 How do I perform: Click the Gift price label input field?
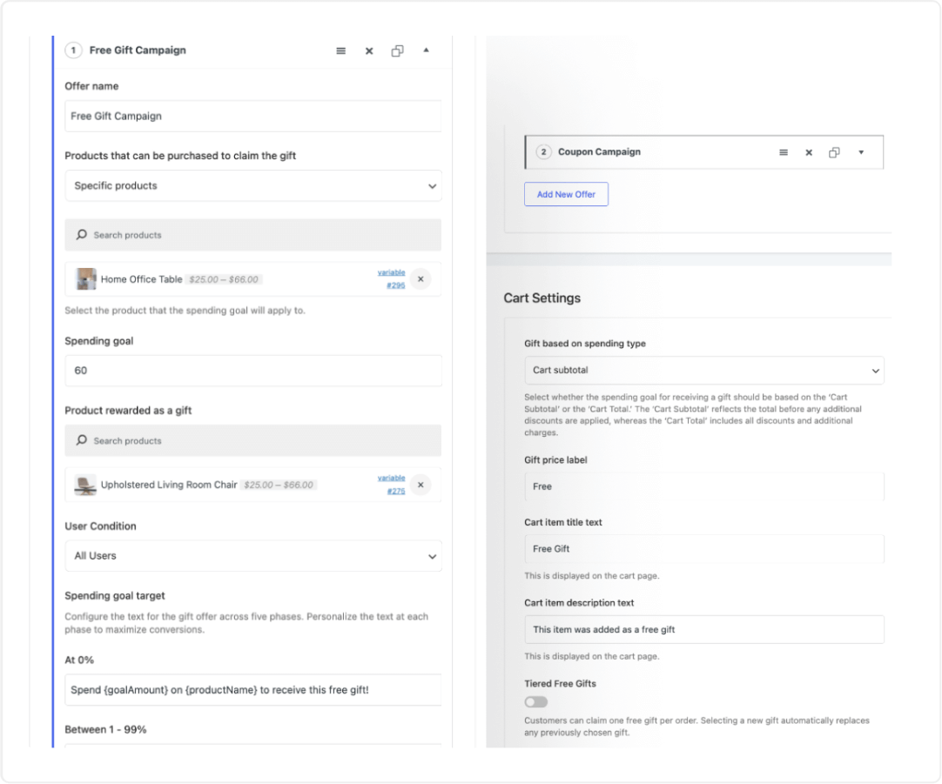[704, 486]
